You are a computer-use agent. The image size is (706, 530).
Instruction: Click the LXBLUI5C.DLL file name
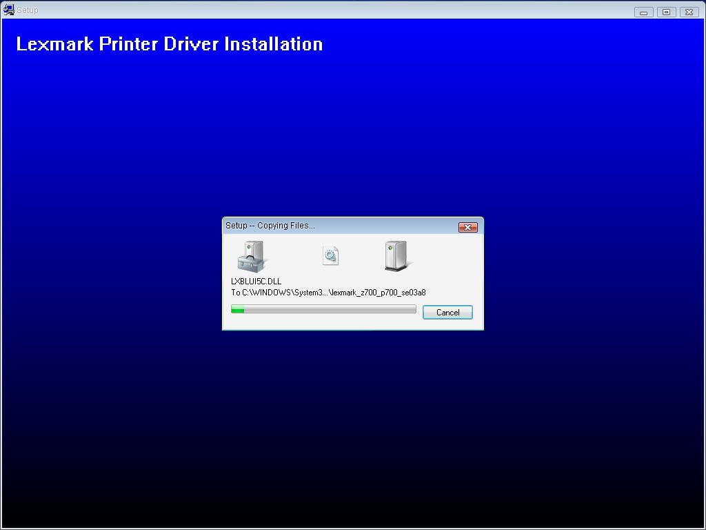pos(256,282)
